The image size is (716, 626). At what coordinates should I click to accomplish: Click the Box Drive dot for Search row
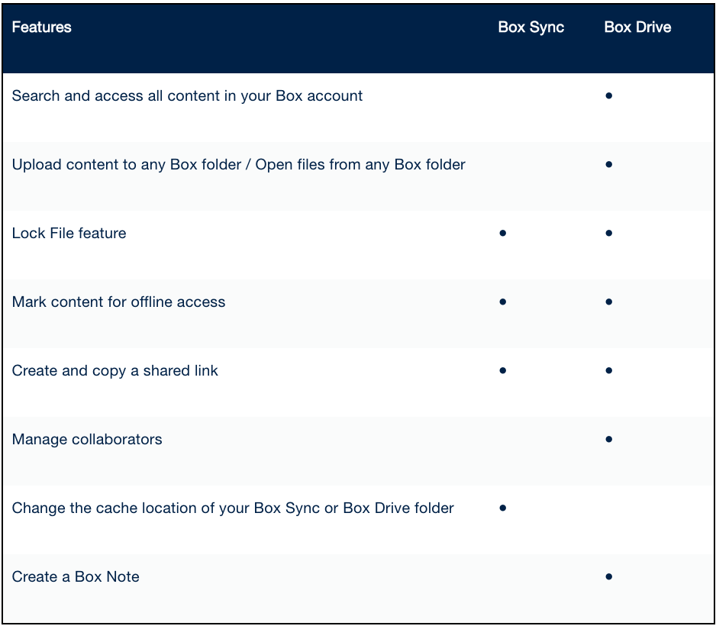(x=608, y=95)
